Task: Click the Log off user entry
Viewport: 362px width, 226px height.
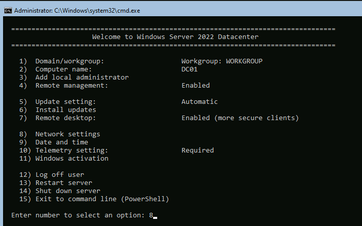Action: pos(59,175)
